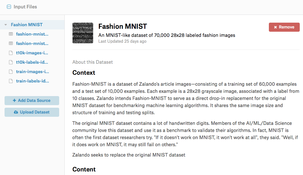This screenshot has width=303, height=175.
Task: Open the first fashion-mnist csv file
Action: (32, 34)
